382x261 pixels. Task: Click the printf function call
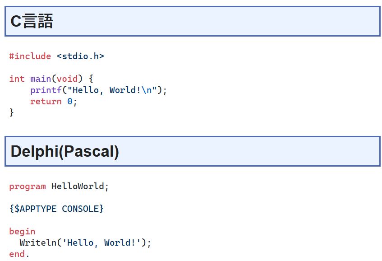tap(46, 90)
